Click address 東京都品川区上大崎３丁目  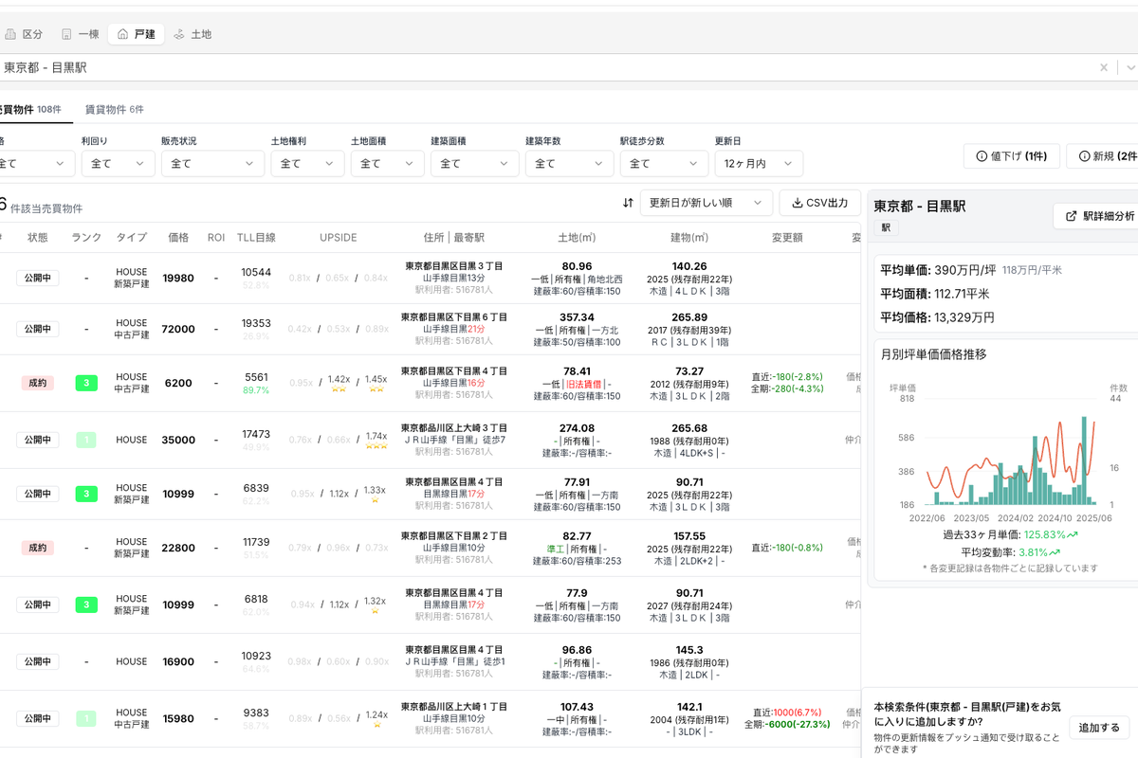454,428
